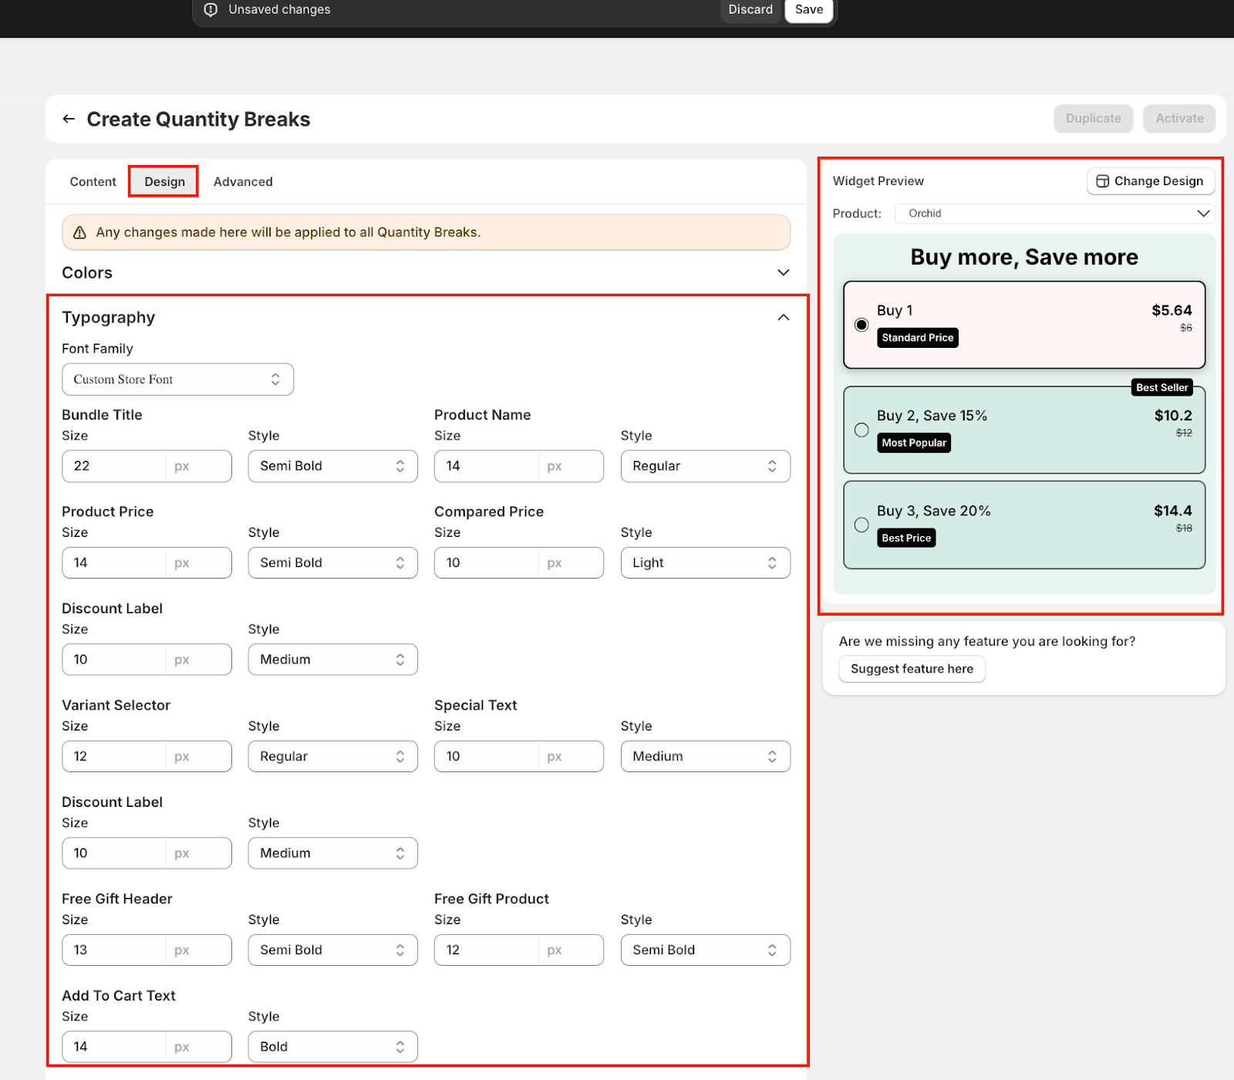Click the warning triangle icon in banner
1234x1080 pixels.
79,233
